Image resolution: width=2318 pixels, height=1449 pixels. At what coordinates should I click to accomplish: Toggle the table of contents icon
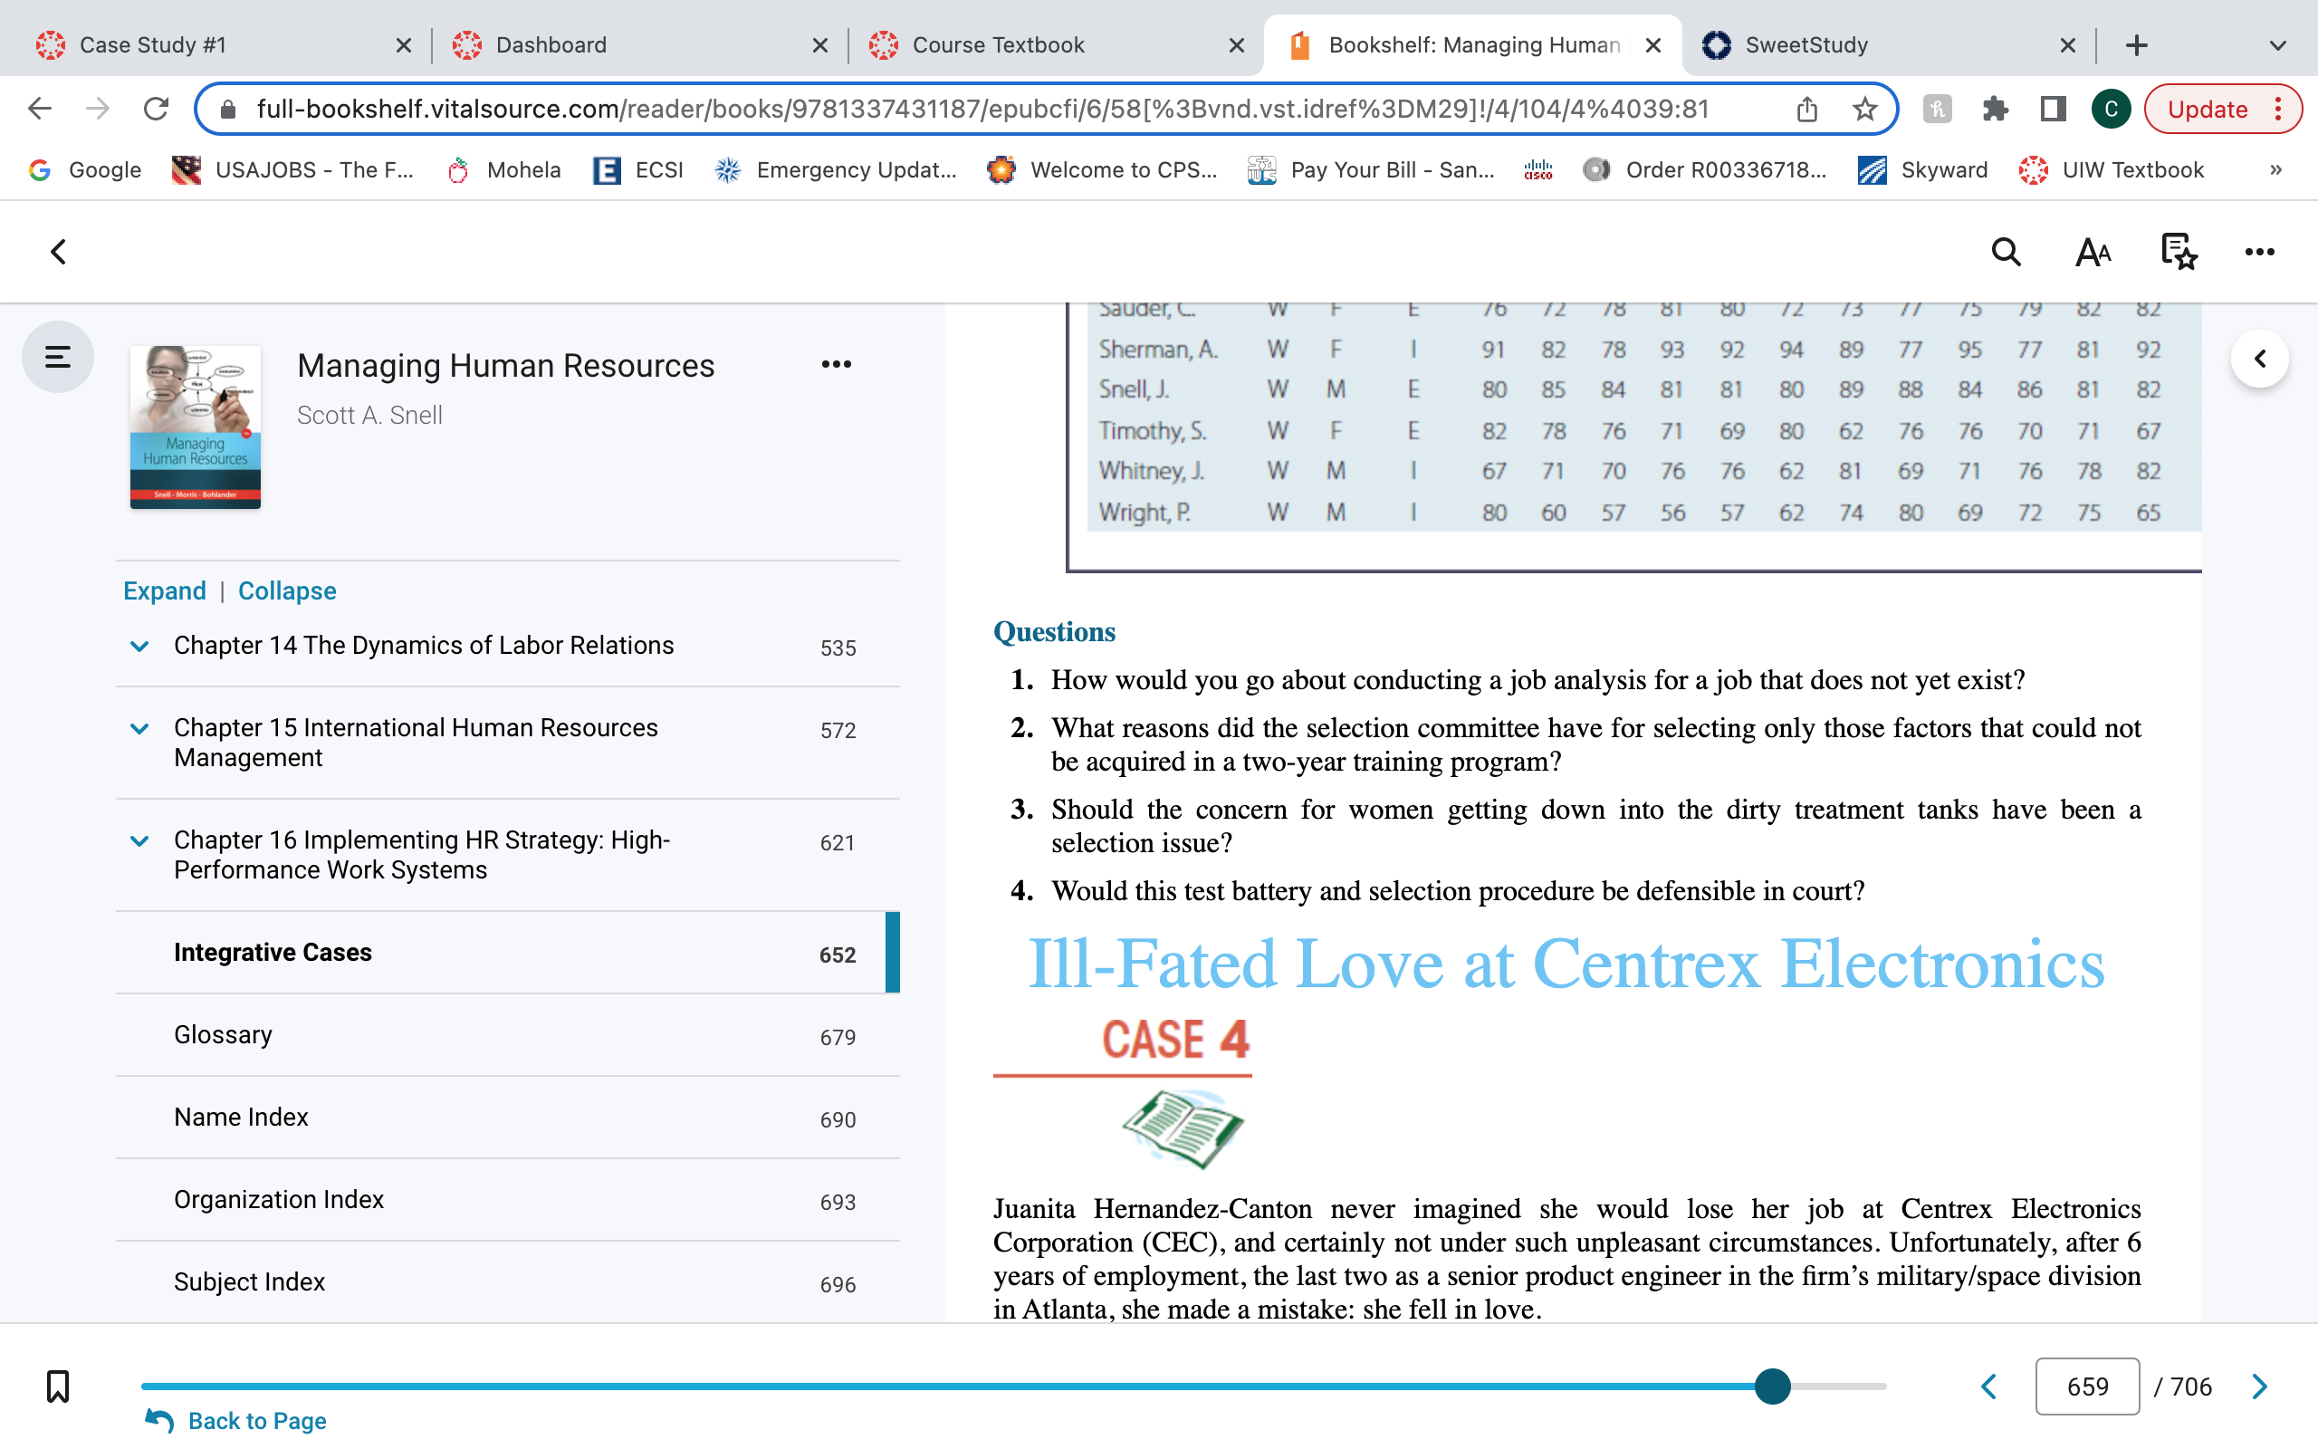point(57,358)
